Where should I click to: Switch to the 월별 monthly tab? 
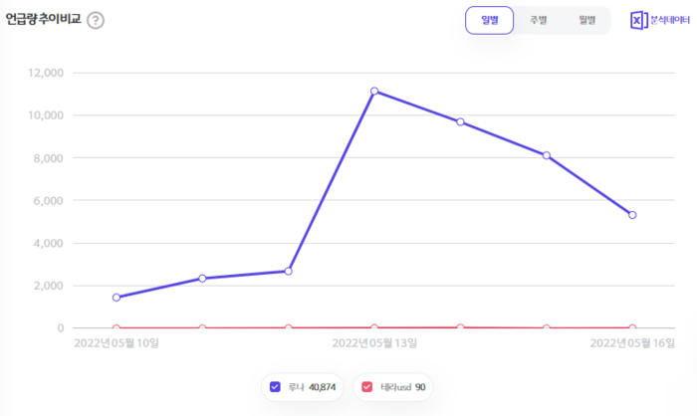585,20
